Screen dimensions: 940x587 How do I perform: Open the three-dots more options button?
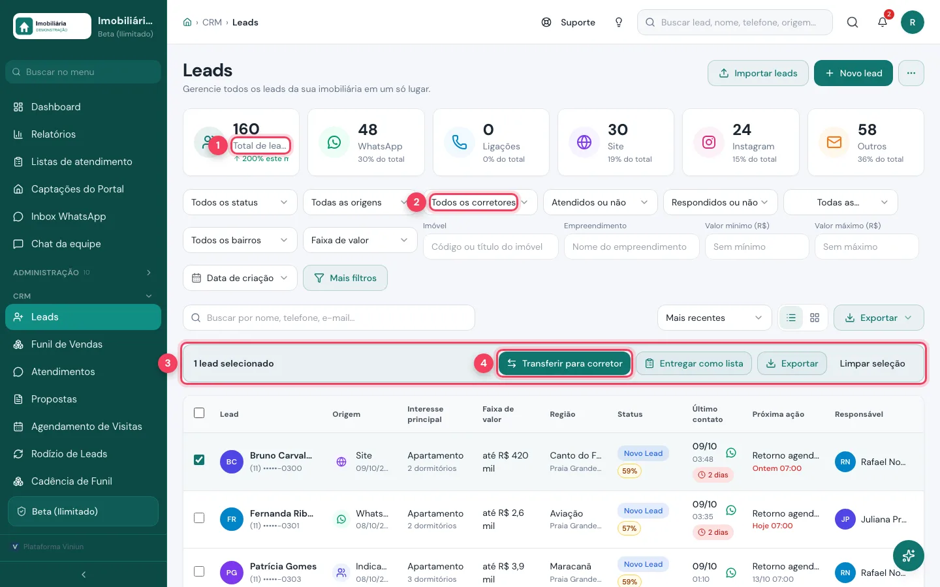click(x=911, y=73)
